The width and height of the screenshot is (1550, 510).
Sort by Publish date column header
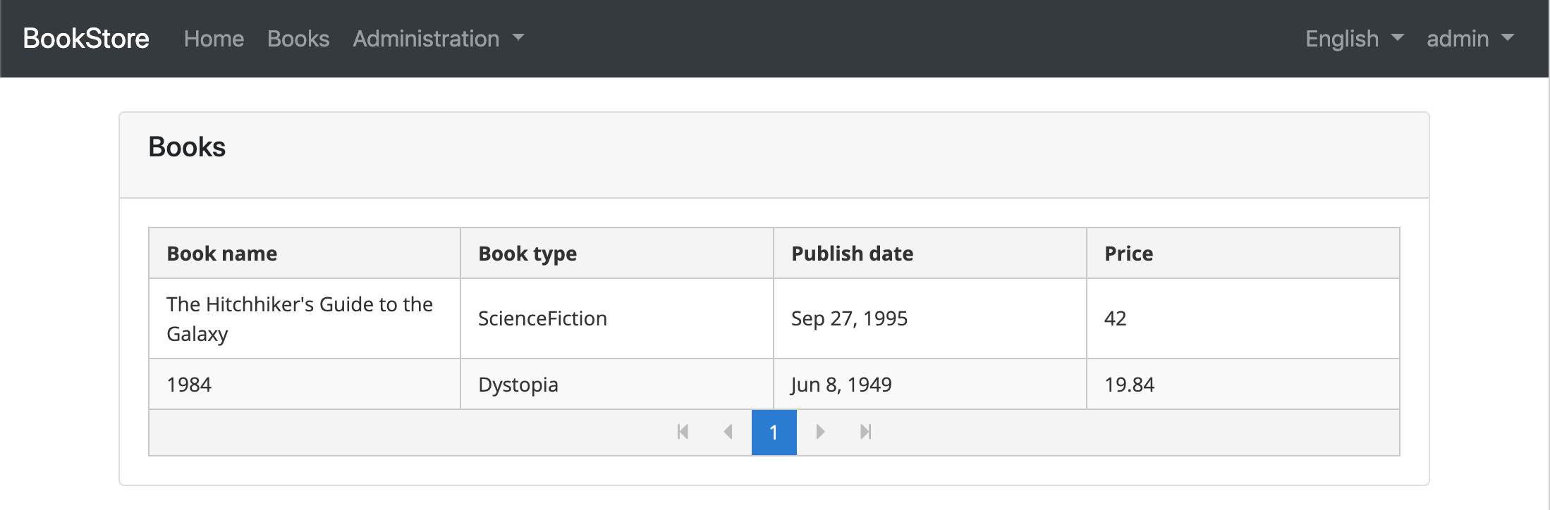point(852,254)
